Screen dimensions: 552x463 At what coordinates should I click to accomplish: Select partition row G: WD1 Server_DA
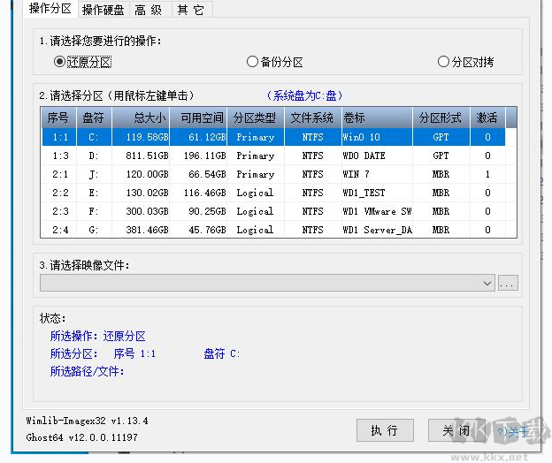coord(273,230)
